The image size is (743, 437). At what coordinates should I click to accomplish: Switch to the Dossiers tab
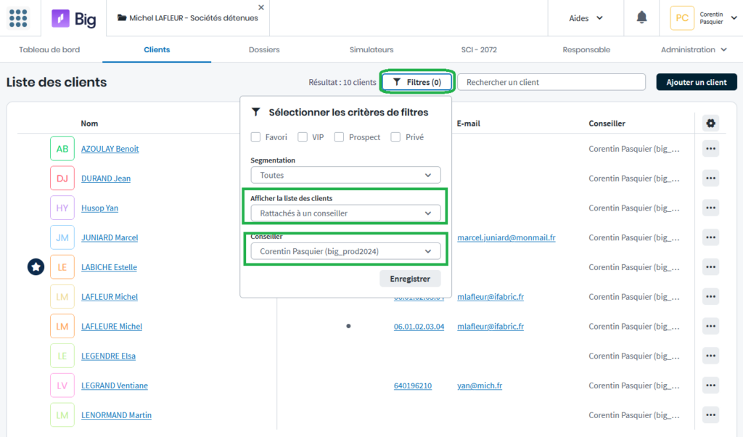[264, 50]
